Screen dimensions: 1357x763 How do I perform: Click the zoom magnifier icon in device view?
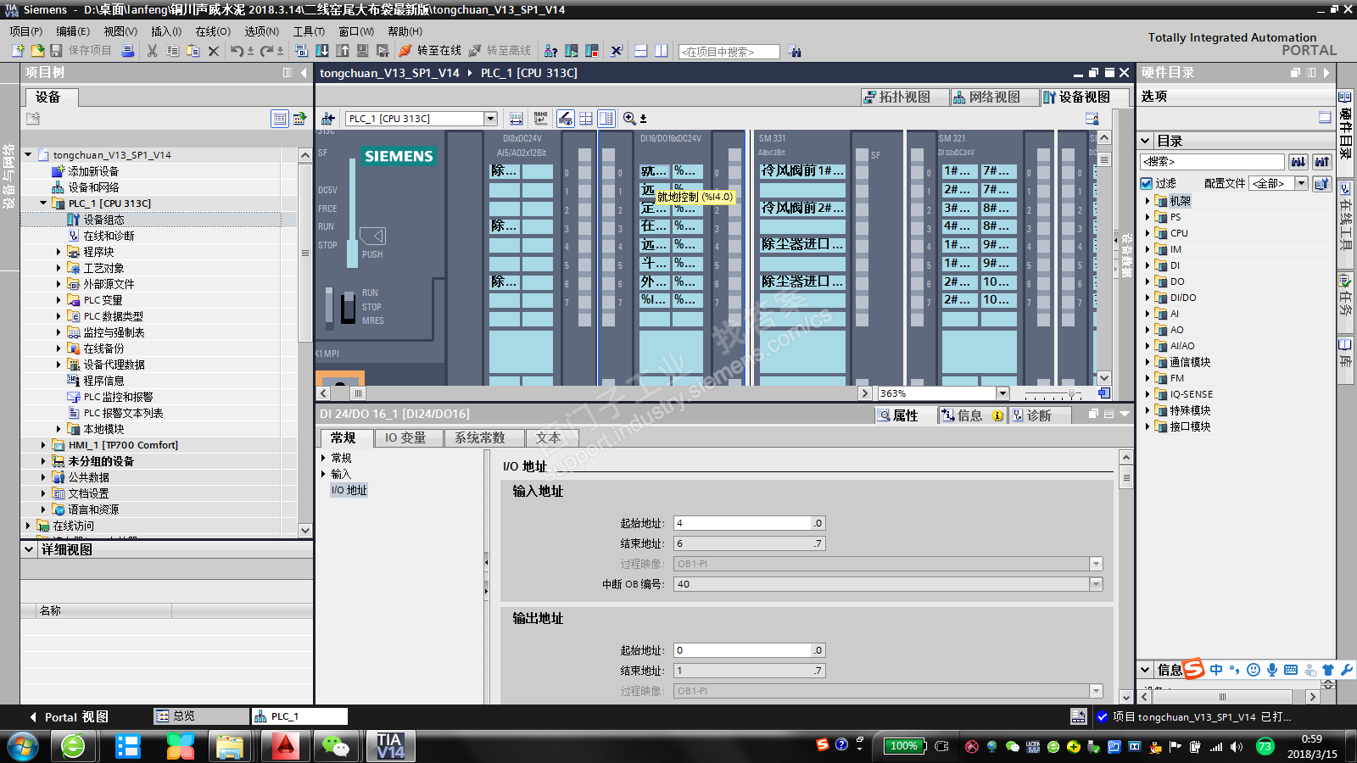(x=629, y=119)
